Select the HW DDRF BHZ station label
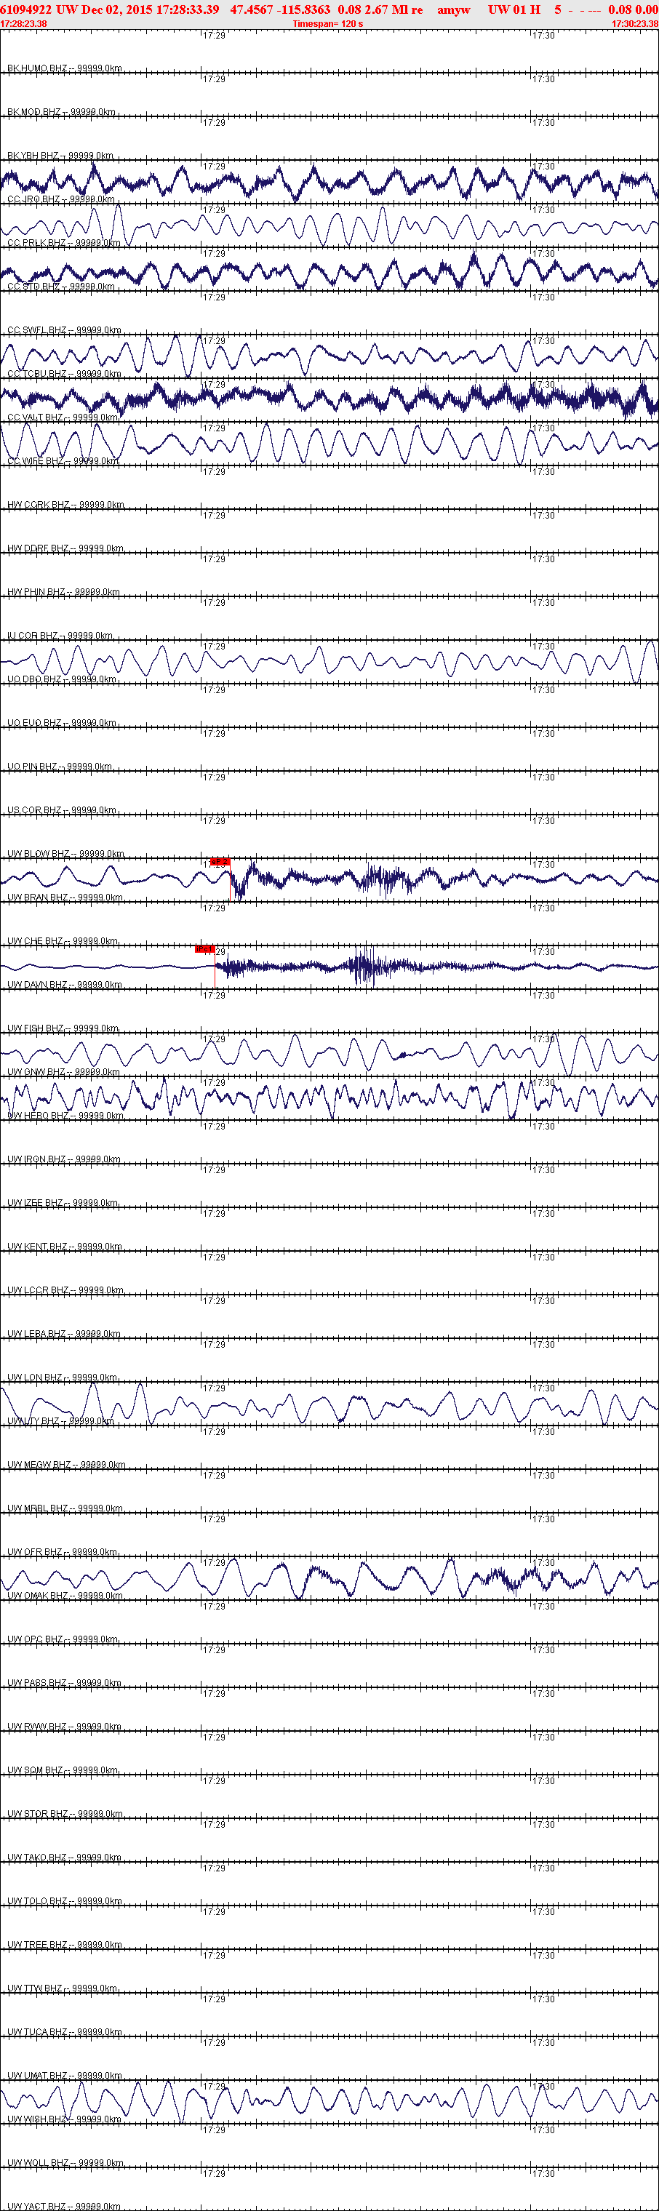Image resolution: width=659 pixels, height=2211 pixels. 65,548
